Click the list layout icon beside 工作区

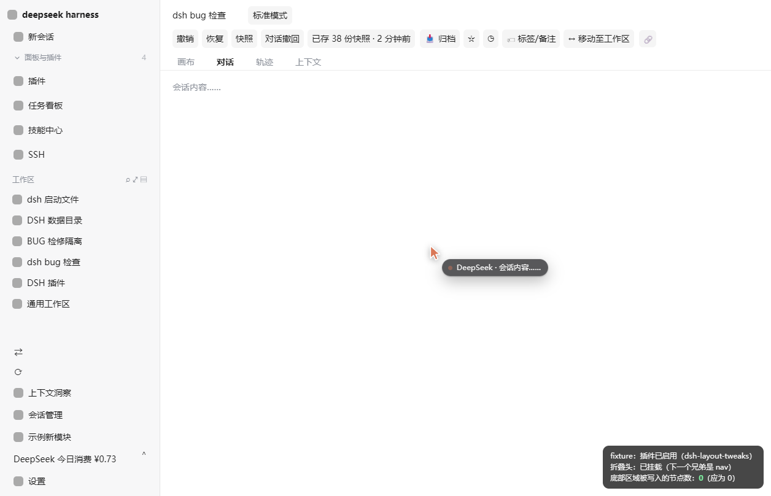coord(144,180)
